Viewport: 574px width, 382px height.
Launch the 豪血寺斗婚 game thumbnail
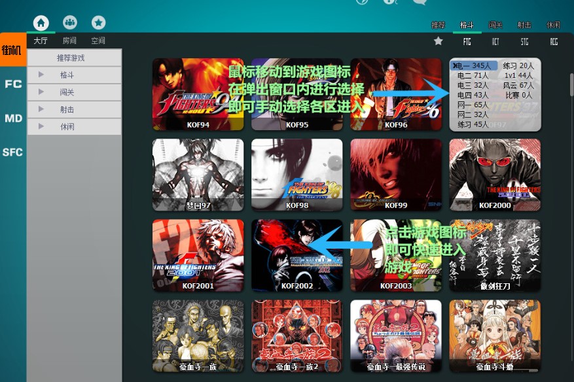(x=495, y=336)
